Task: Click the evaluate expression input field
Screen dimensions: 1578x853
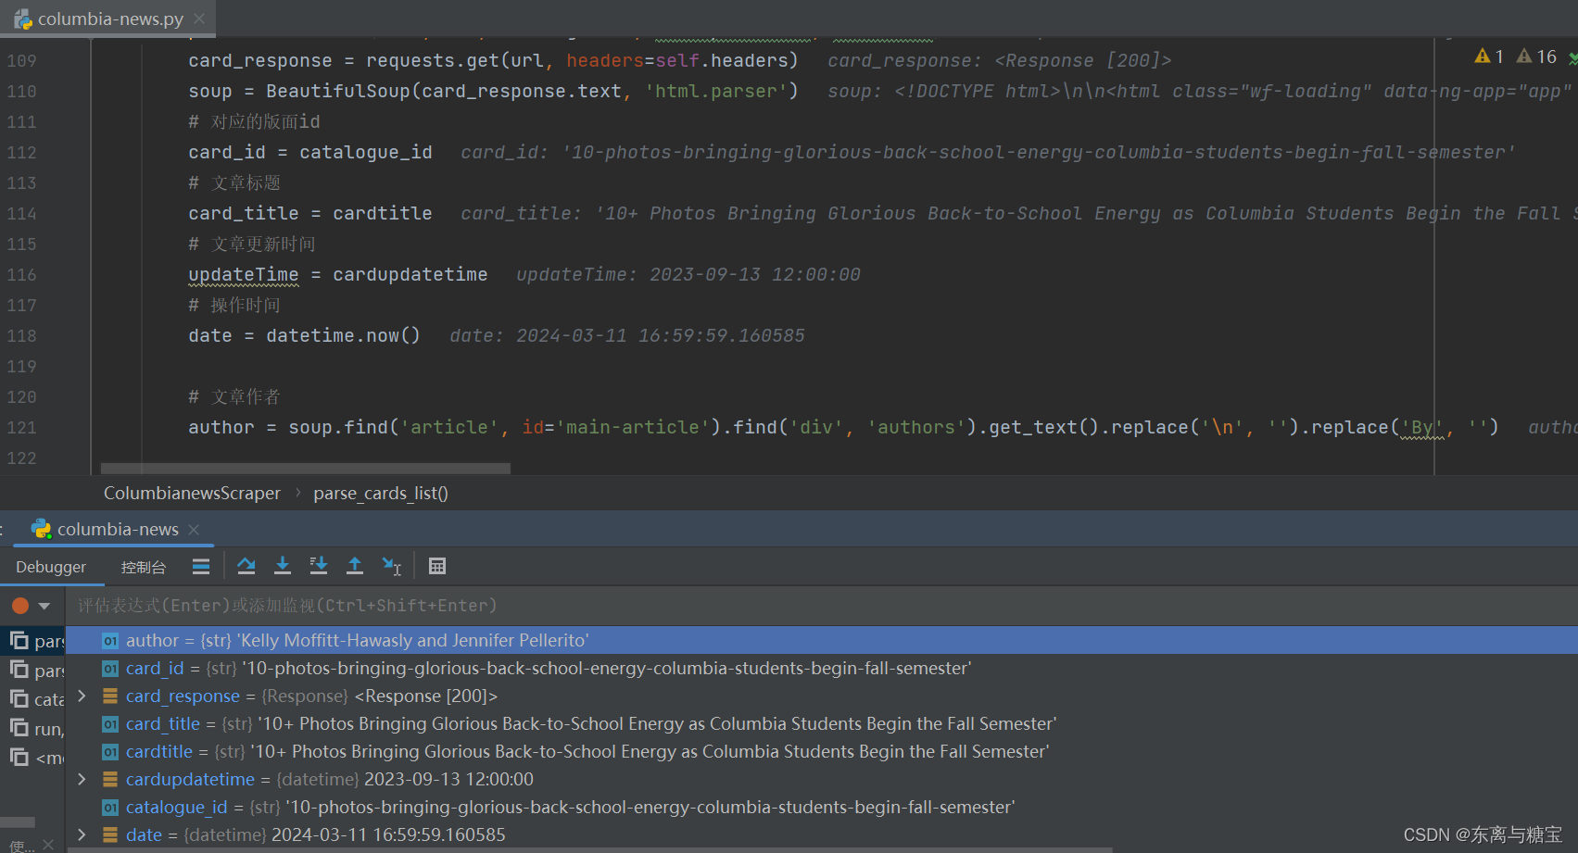Action: (x=821, y=606)
